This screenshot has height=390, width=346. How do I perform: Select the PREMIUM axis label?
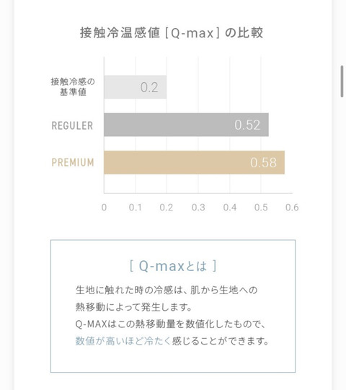(73, 162)
